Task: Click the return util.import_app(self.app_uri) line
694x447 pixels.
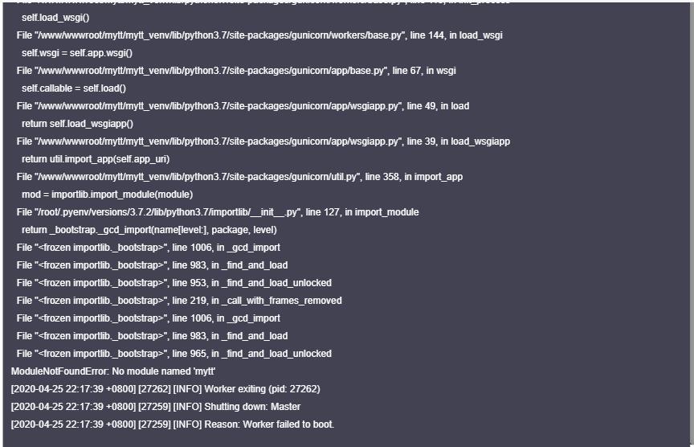Action: click(x=96, y=159)
